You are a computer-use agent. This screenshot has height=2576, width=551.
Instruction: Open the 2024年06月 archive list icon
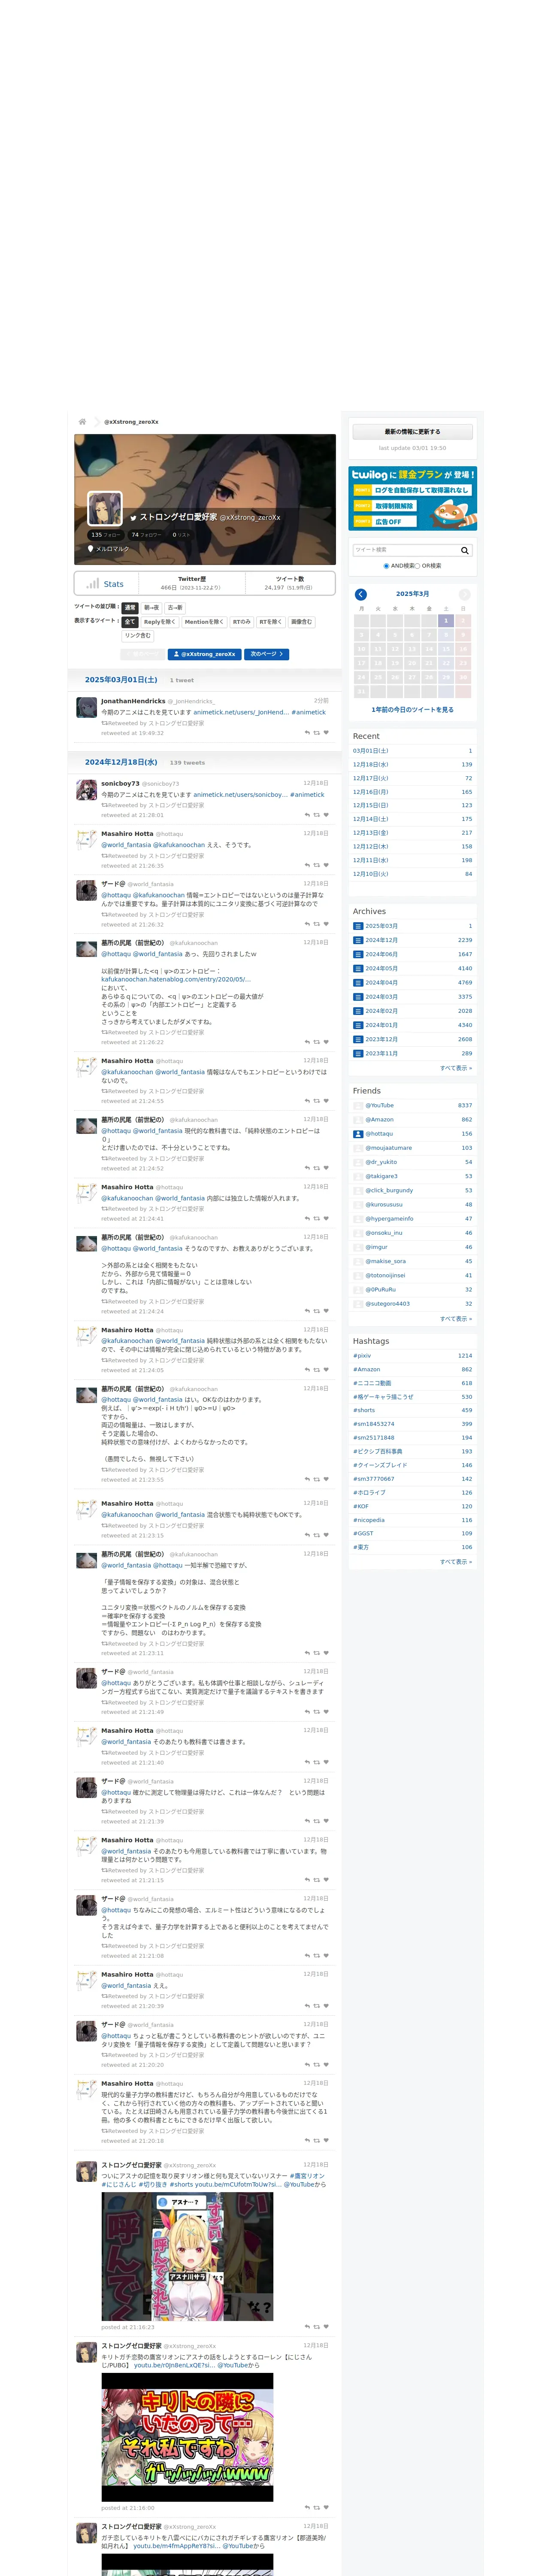pyautogui.click(x=358, y=954)
